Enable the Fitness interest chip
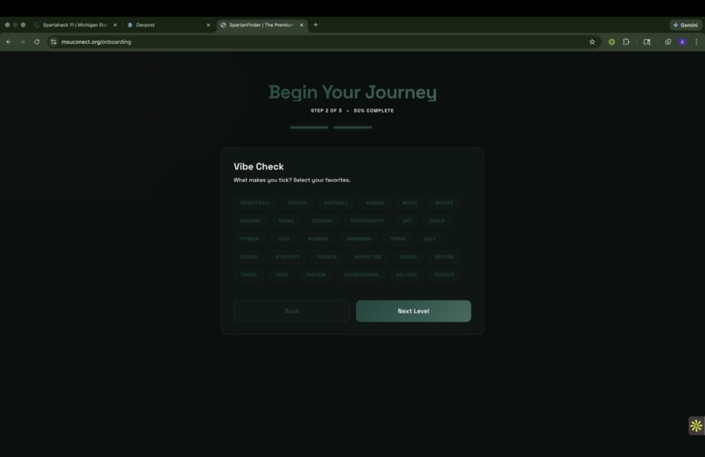This screenshot has width=705, height=457. (x=249, y=239)
